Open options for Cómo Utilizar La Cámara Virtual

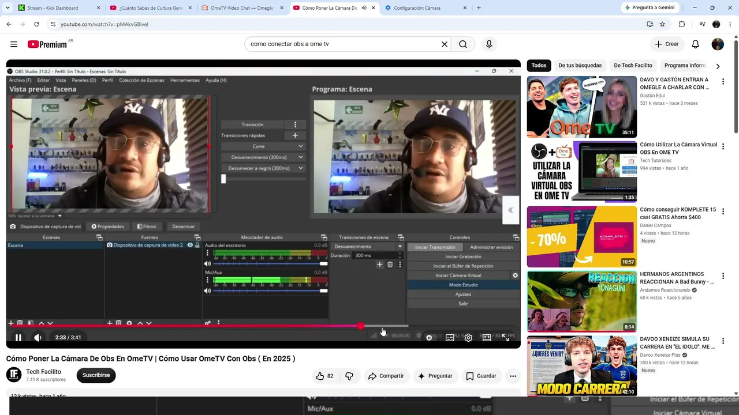point(723,146)
